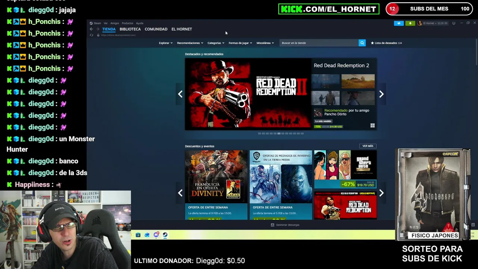The height and width of the screenshot is (269, 478).
Task: Click the Destacados y recomendados heading
Action: (204, 54)
